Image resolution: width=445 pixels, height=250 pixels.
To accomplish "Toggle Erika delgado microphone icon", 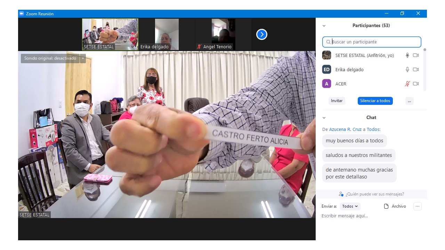I will (407, 69).
